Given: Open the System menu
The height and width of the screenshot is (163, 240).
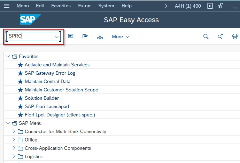Looking at the screenshot, I should (x=106, y=6).
